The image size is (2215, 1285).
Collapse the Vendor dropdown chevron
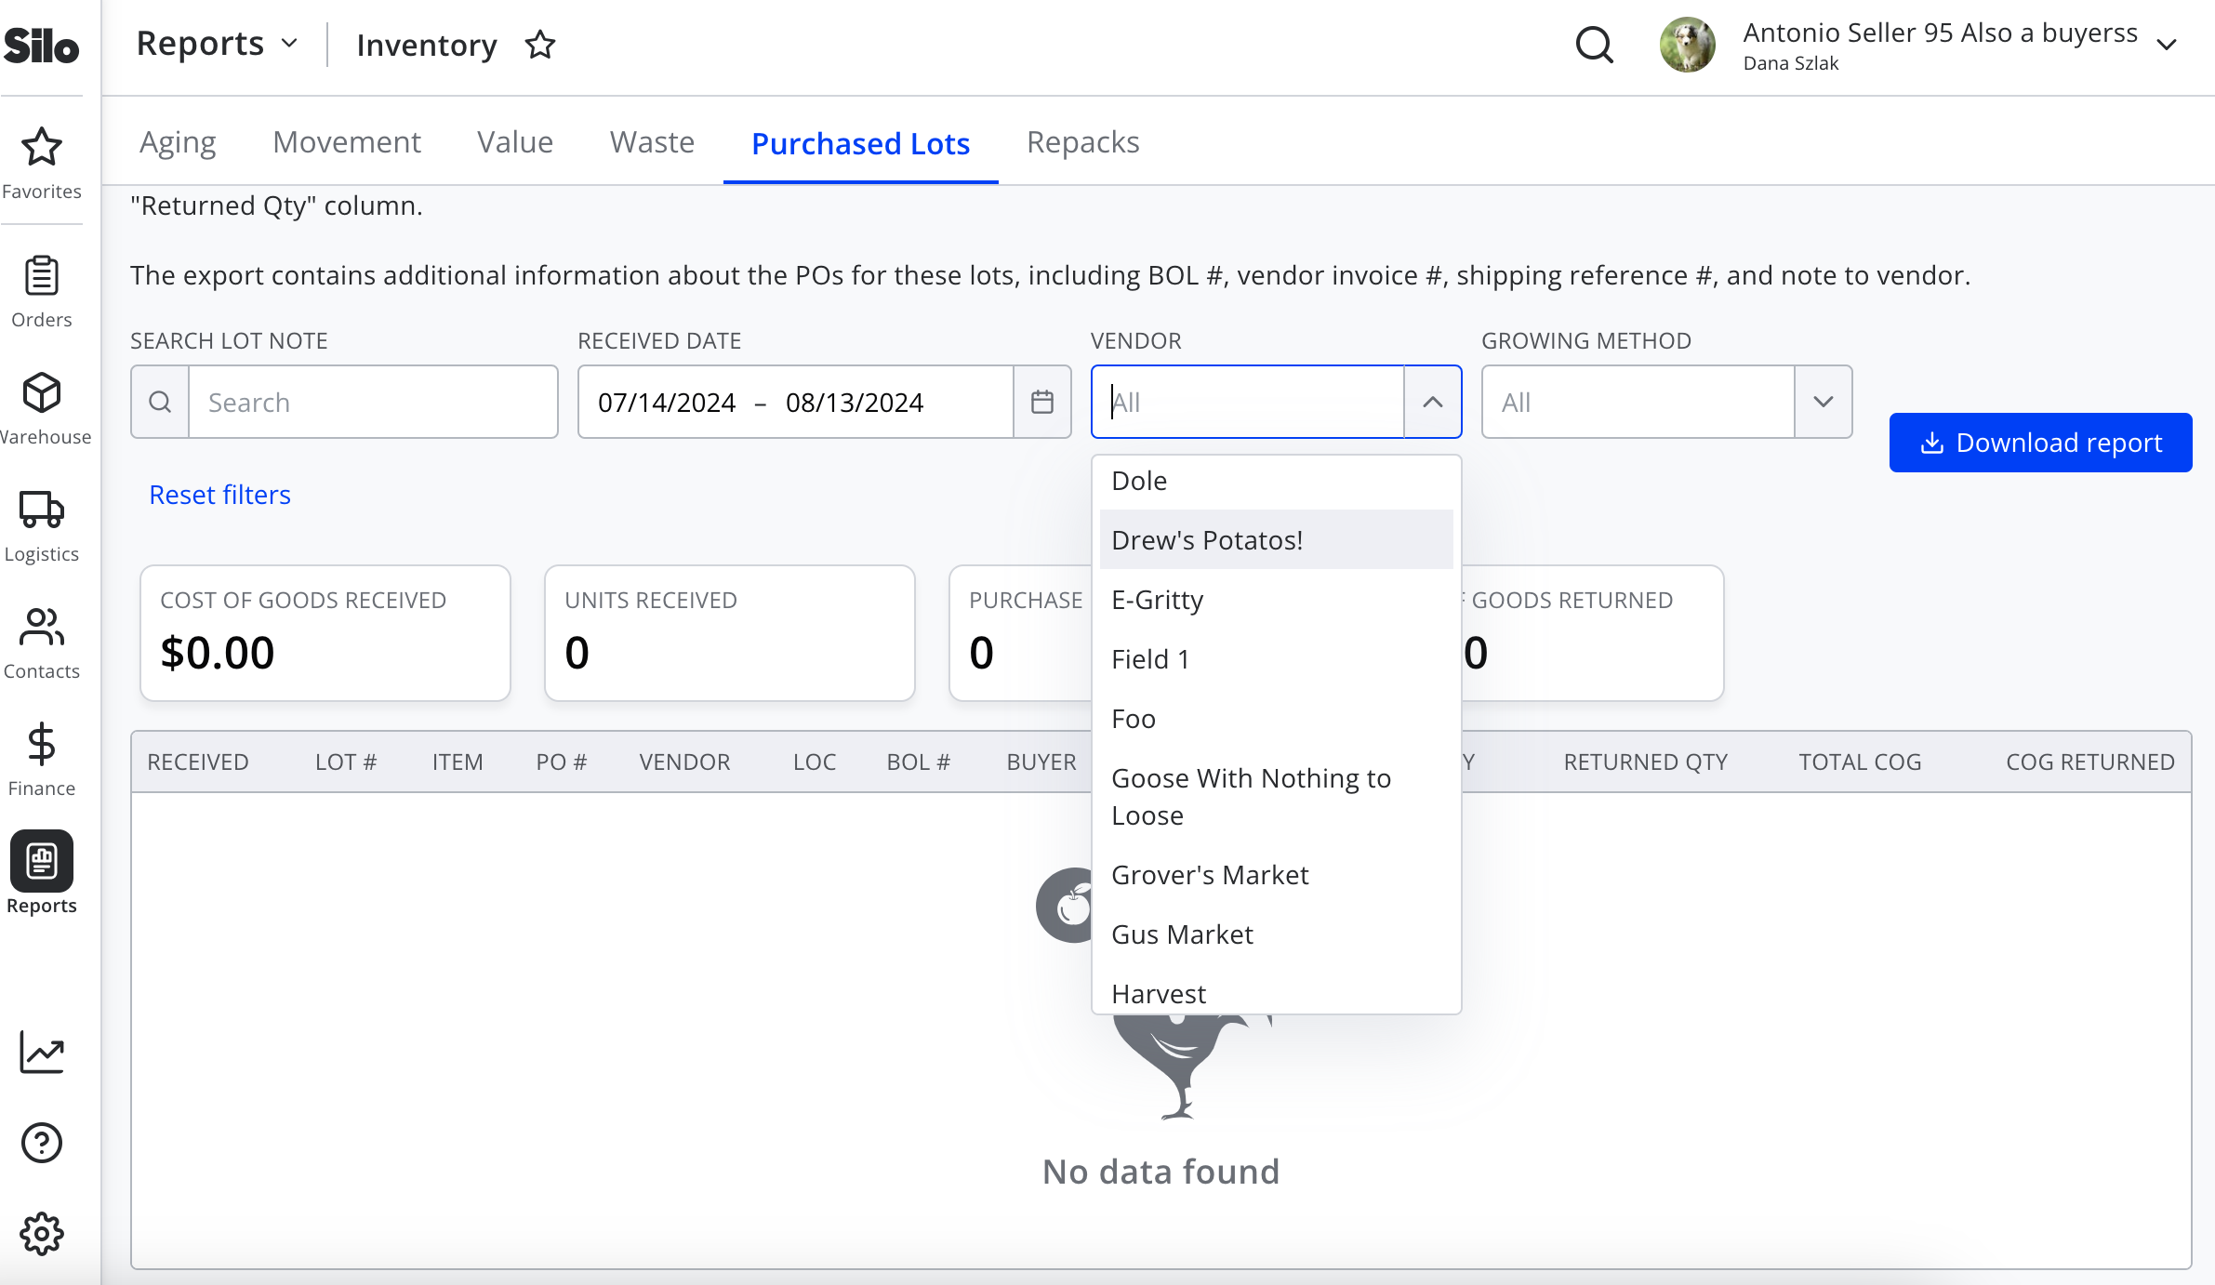point(1432,402)
